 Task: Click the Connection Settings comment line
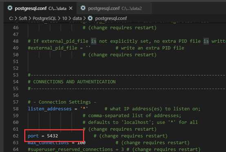pos(62,102)
